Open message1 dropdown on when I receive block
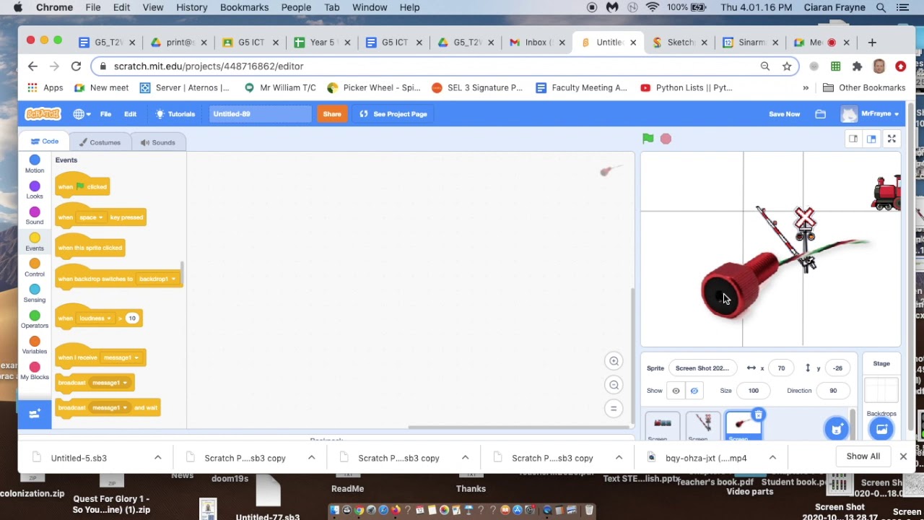Screen dimensions: 924x520 (121, 357)
